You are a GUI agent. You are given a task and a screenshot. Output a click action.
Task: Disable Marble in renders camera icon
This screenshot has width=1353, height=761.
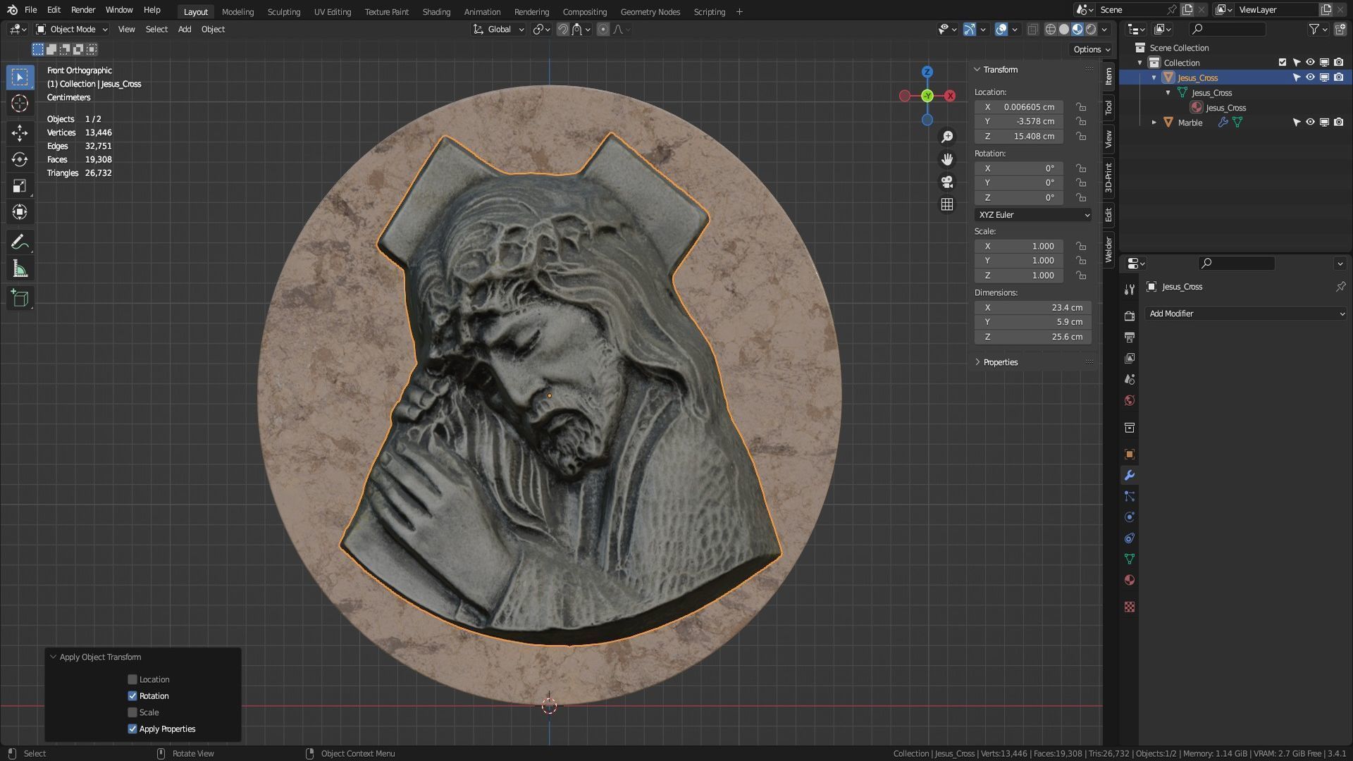coord(1338,122)
